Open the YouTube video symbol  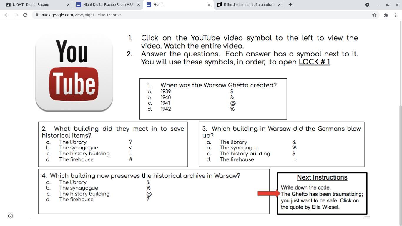coord(74,72)
